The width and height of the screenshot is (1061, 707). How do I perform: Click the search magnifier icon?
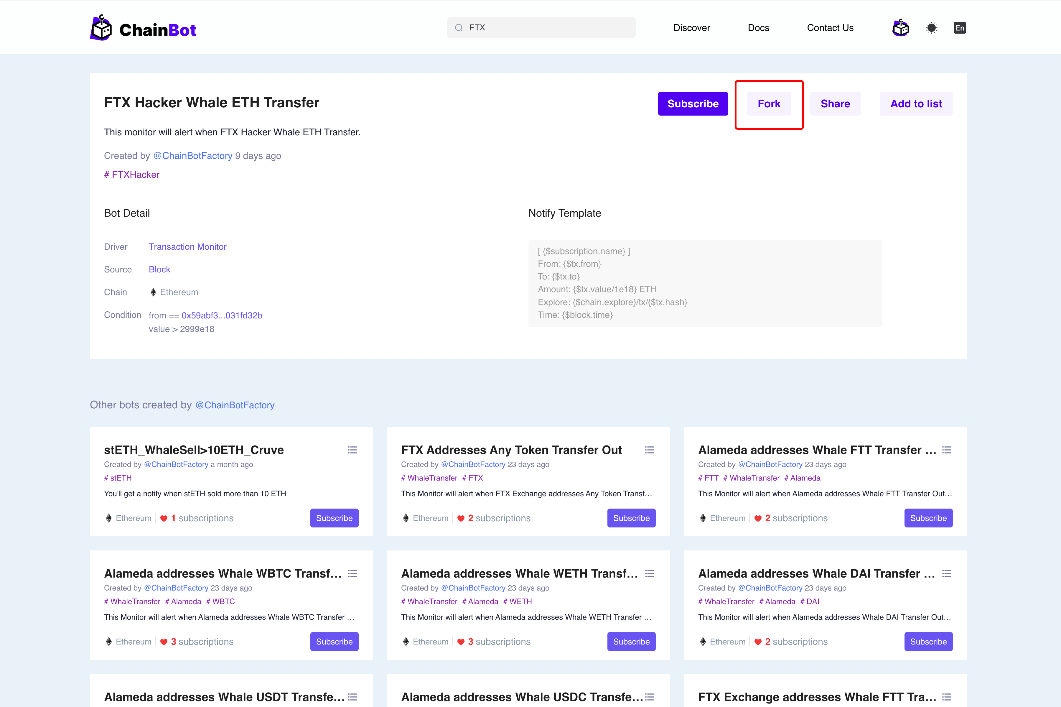pyautogui.click(x=459, y=28)
